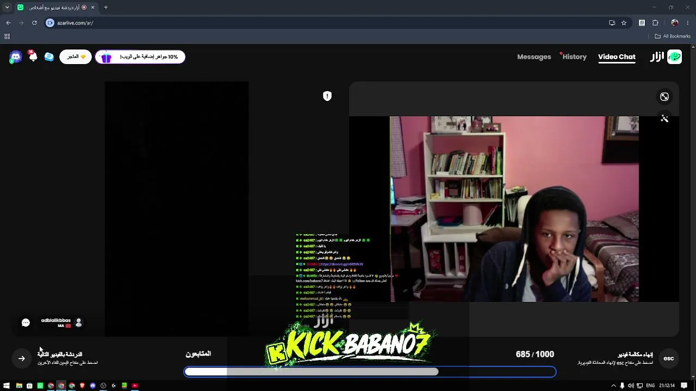Open OBS Studio from the taskbar
This screenshot has width=696, height=391.
point(103,386)
